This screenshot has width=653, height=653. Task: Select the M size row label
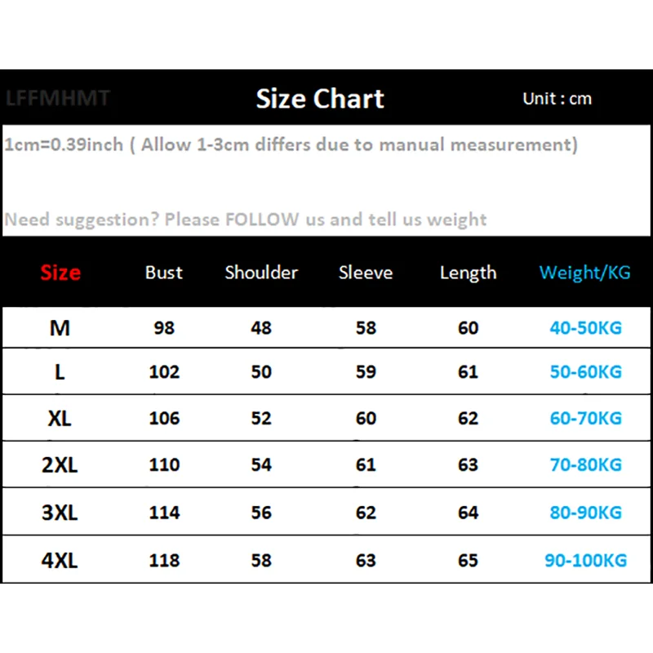[60, 328]
